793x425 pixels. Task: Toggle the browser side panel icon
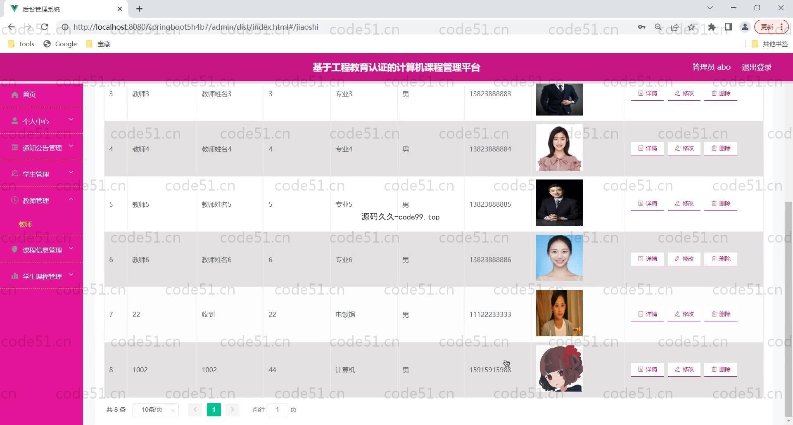[728, 27]
